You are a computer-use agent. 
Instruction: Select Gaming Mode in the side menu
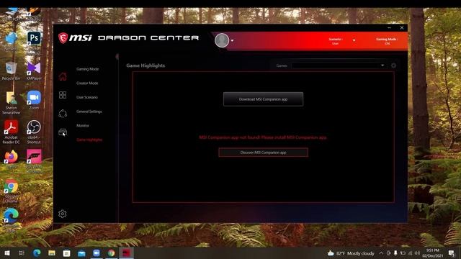(x=88, y=69)
